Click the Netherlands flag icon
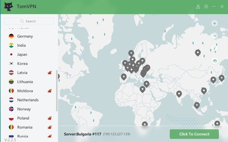Screen dimensions: 228x142 click(x=11, y=100)
